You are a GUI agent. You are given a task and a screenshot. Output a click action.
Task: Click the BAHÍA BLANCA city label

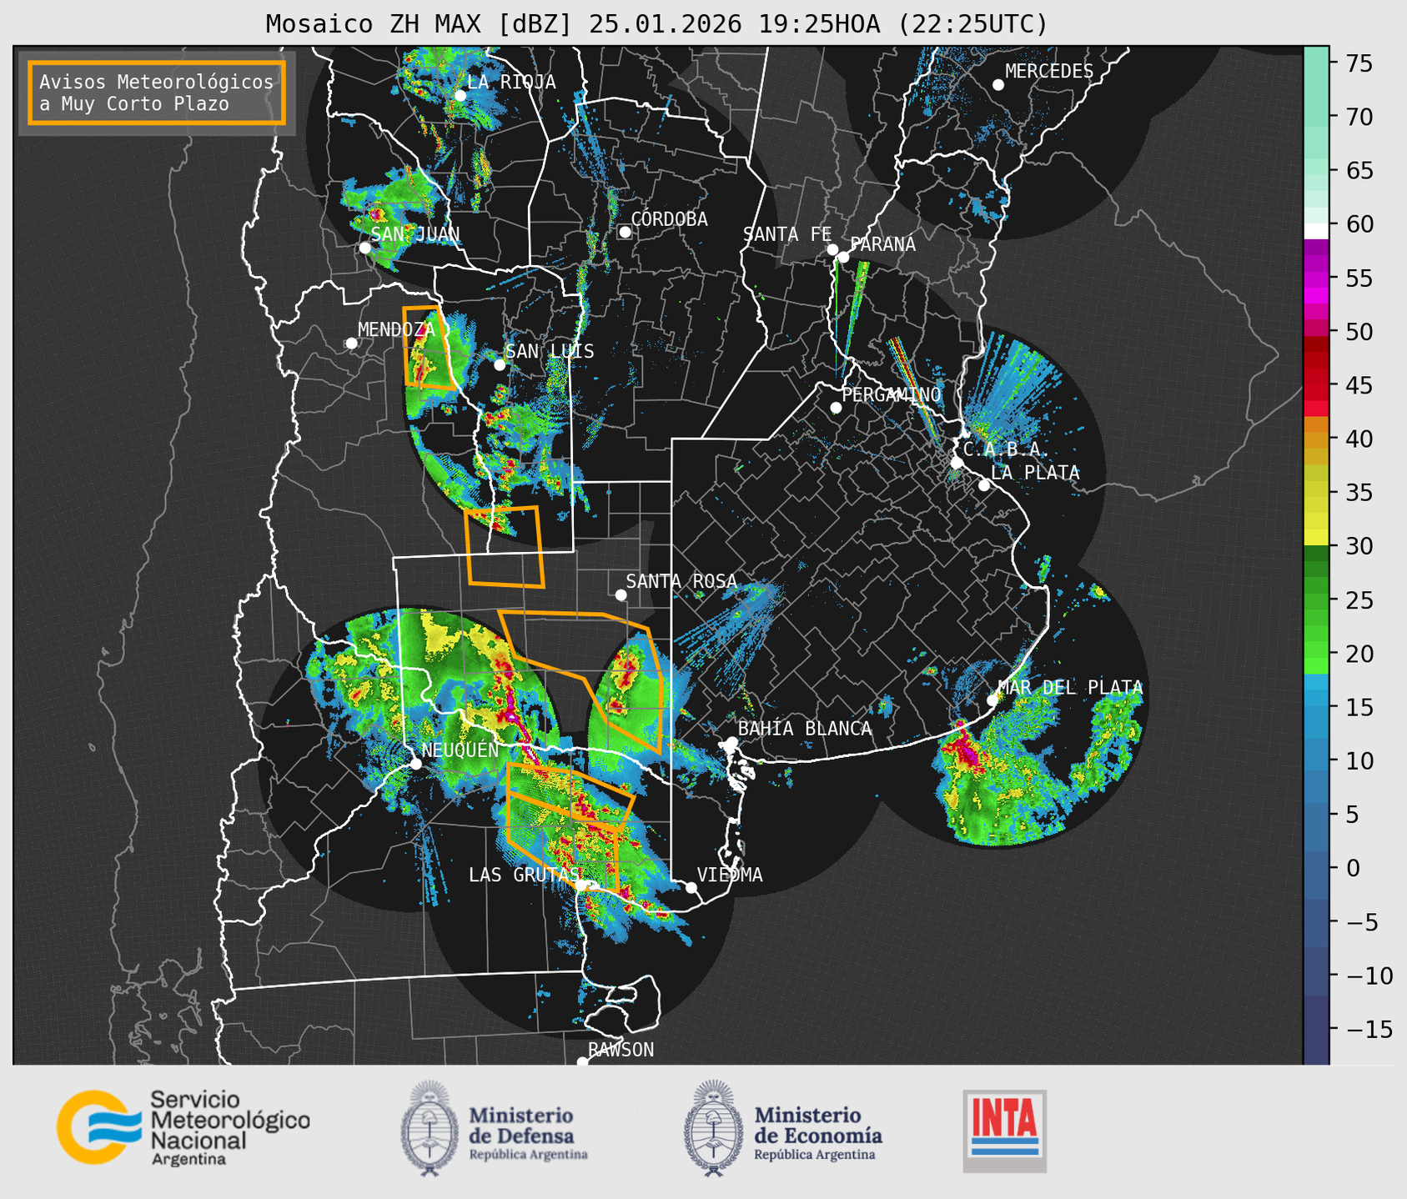pyautogui.click(x=805, y=728)
